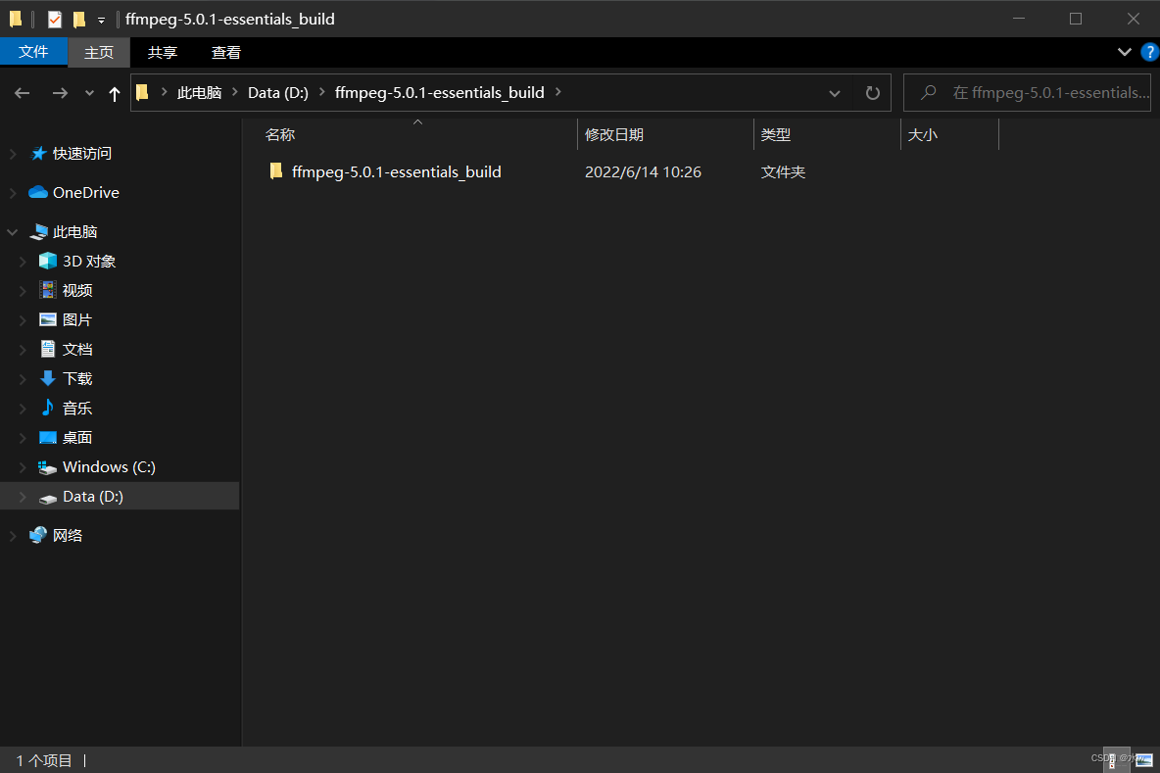Click the search box for ffmpeg folder
Viewport: 1160px width, 773px height.
click(x=1027, y=92)
